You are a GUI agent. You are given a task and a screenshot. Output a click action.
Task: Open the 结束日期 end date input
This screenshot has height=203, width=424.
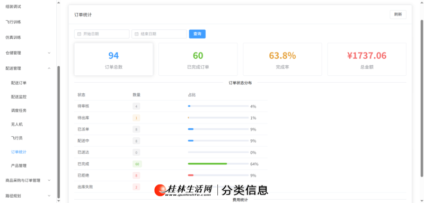point(159,34)
